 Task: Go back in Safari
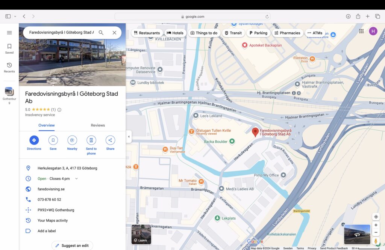(x=24, y=17)
